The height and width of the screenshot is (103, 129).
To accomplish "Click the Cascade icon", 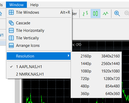I will [x=11, y=23].
